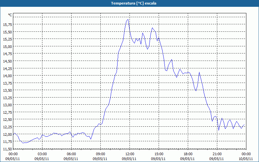
Task: Select the 11,75 axis value
Action: pos(7,141)
